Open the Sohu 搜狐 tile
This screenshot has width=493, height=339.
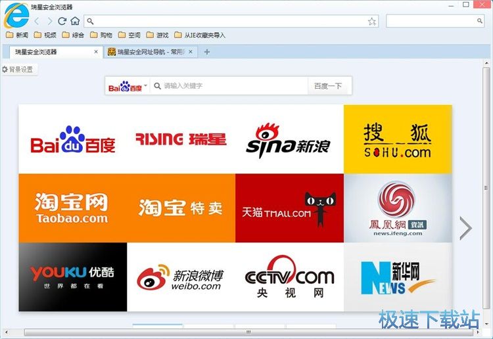(398, 139)
